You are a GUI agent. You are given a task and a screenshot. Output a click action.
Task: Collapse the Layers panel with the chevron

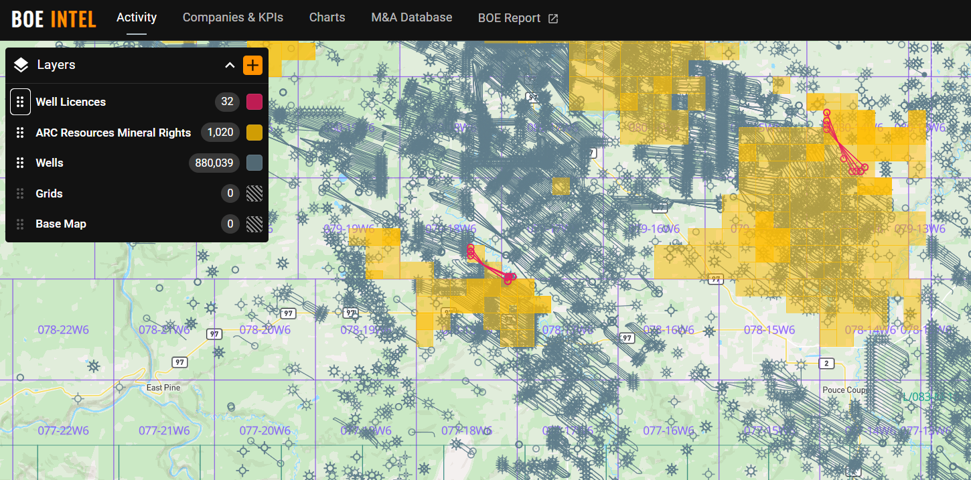point(230,65)
